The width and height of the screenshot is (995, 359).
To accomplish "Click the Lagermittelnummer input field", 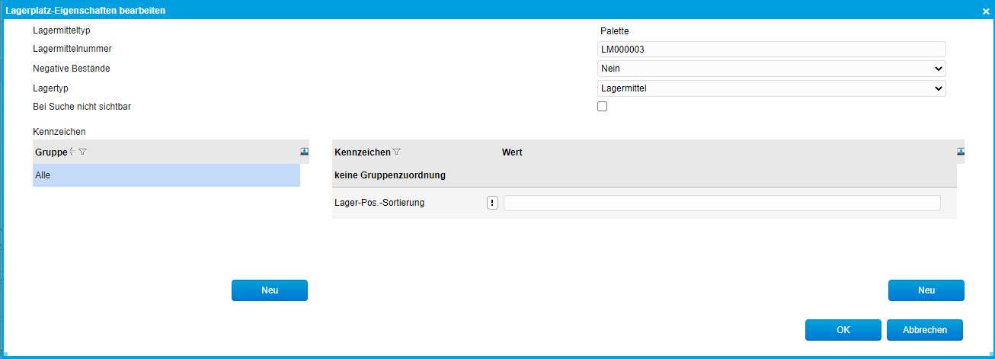I will click(x=772, y=49).
